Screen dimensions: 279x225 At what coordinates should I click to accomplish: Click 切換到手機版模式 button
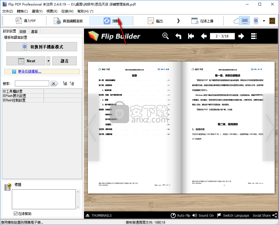coord(42,47)
